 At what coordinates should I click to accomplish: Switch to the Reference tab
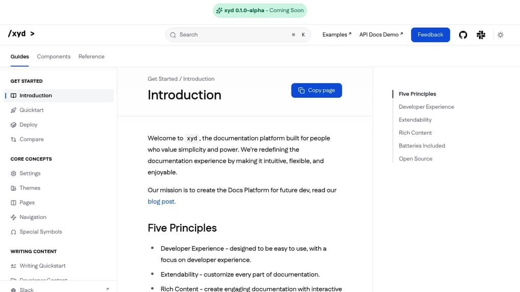pyautogui.click(x=91, y=56)
